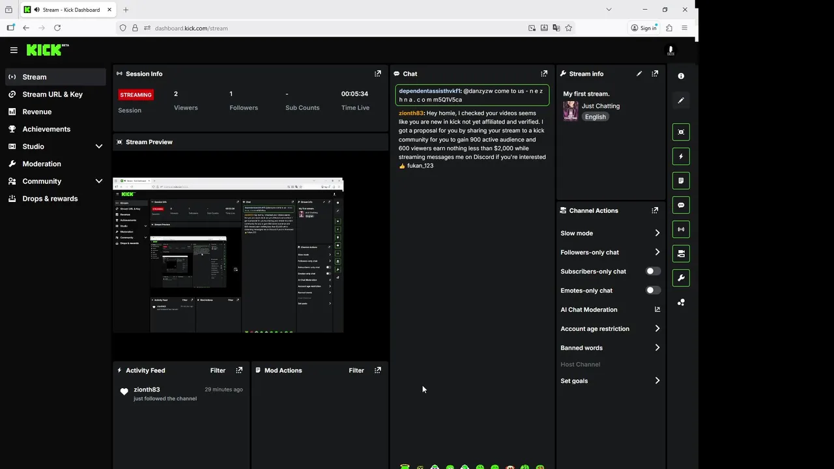This screenshot has height=469, width=834.
Task: Reload the page with browser refresh icon
Action: click(x=57, y=28)
